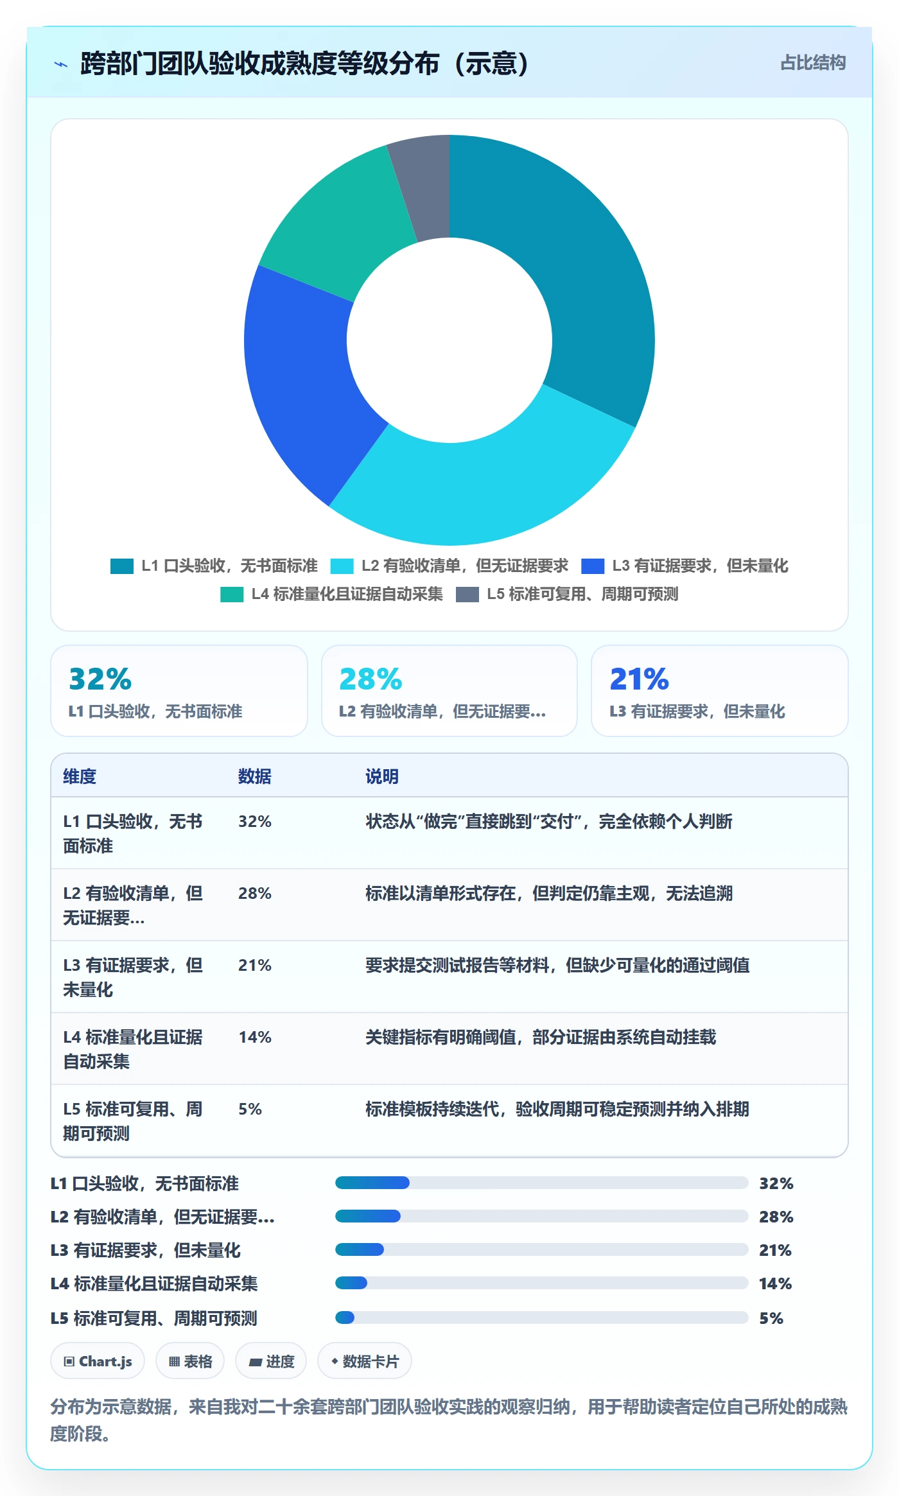
Task: Click the 进度 tag chip
Action: pos(271,1361)
